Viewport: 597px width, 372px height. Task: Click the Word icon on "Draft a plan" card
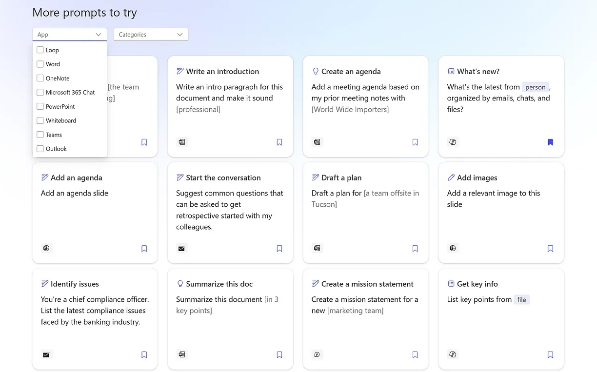(x=317, y=249)
